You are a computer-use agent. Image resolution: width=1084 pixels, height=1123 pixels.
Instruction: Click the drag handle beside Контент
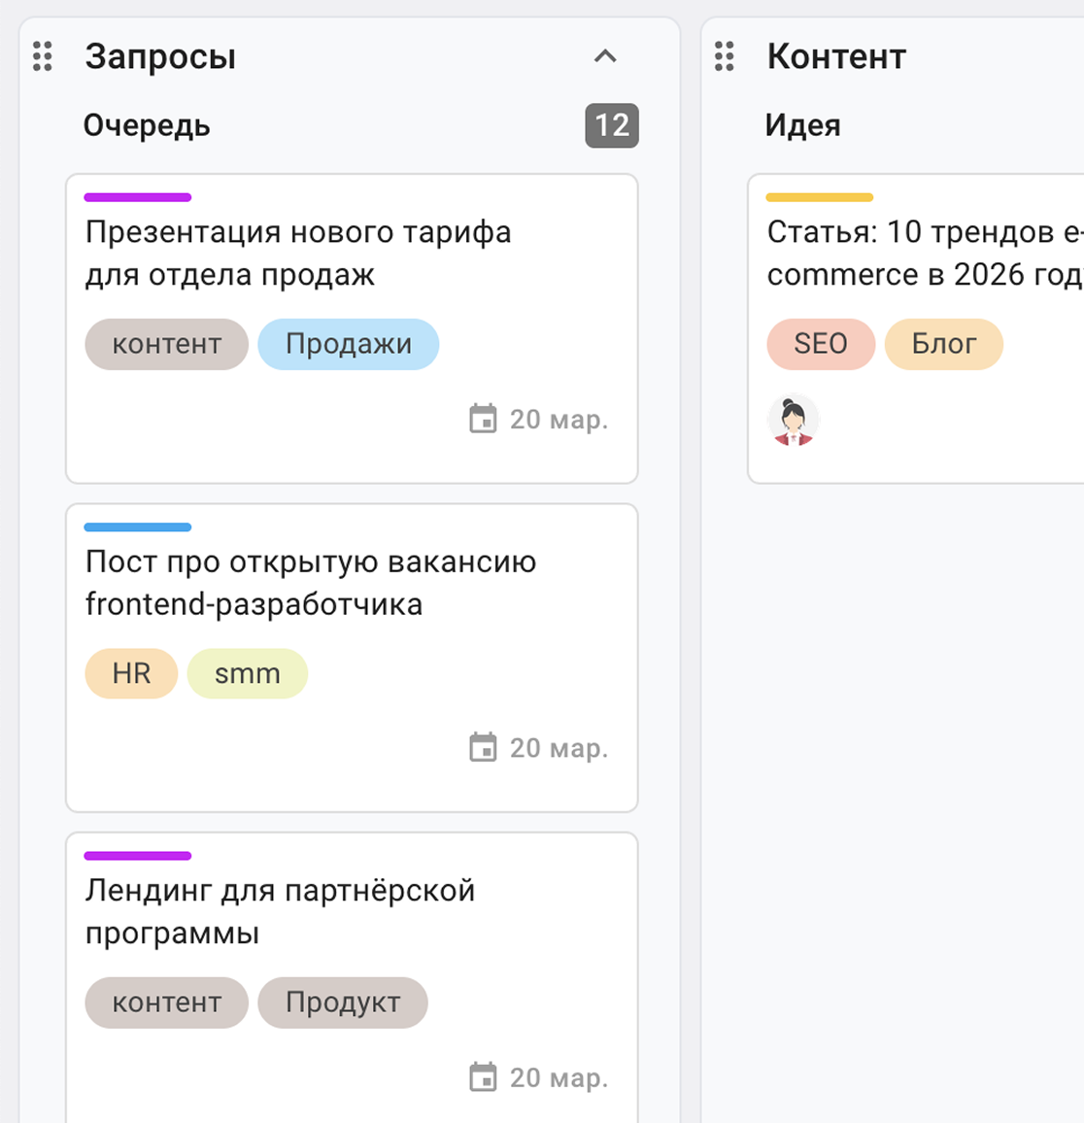[x=725, y=56]
